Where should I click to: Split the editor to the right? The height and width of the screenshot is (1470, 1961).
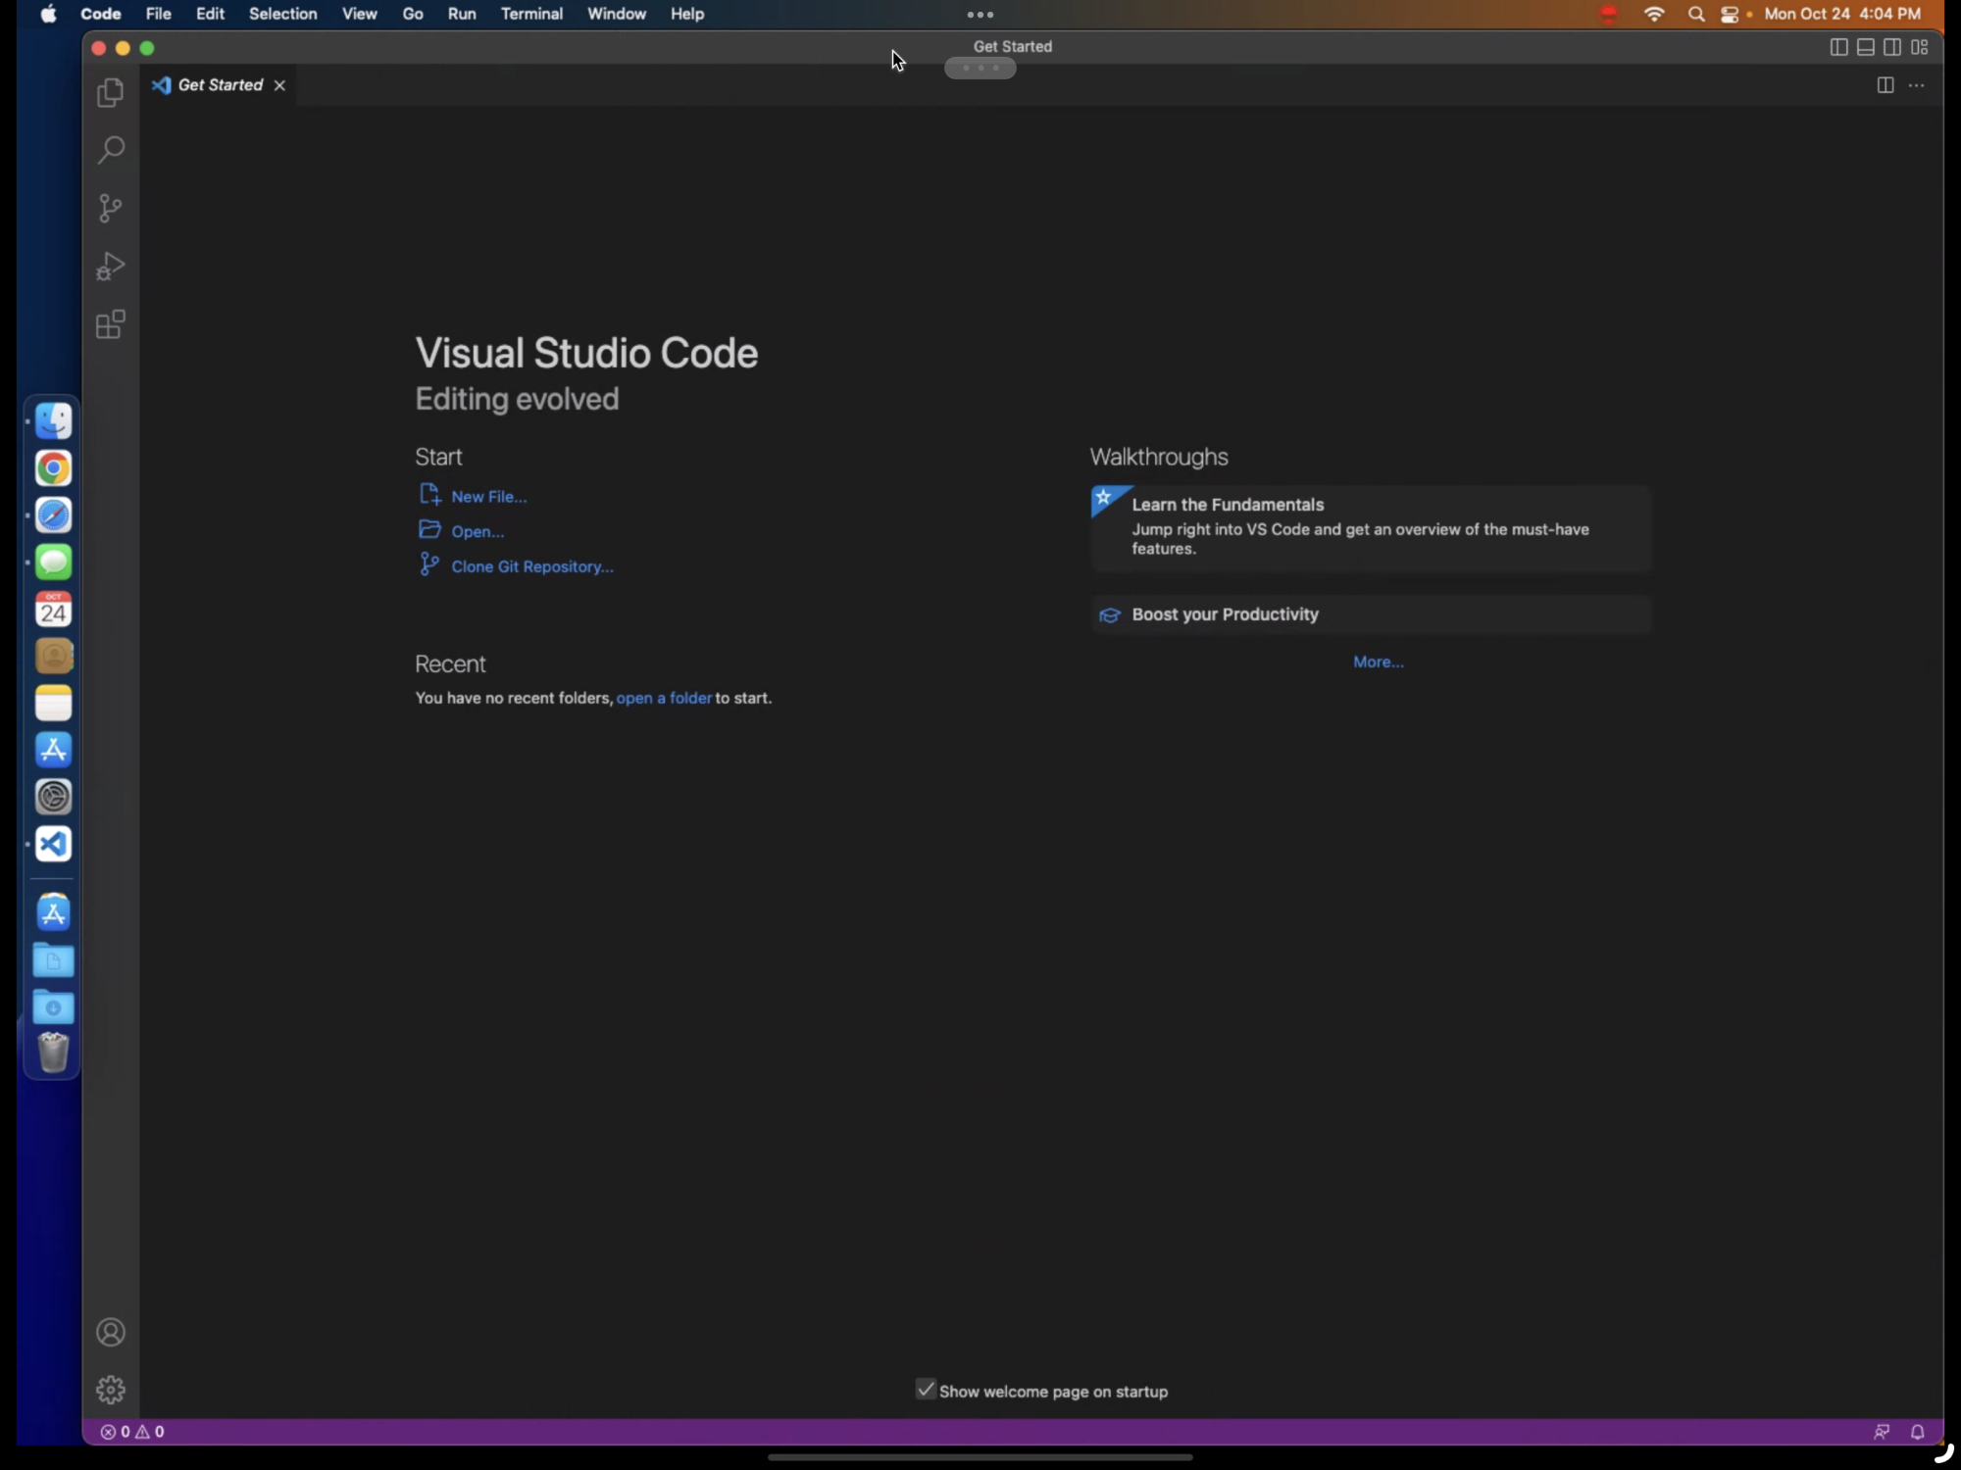tap(1885, 85)
